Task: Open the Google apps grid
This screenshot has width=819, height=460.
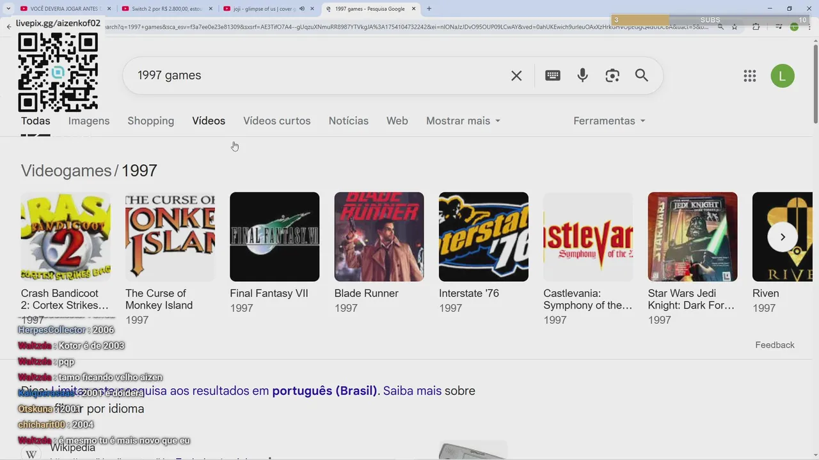Action: pyautogui.click(x=750, y=76)
